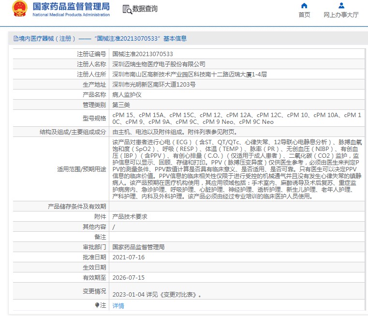The height and width of the screenshot is (316, 368).
Task: Click the 管理类别 label
Action: (94, 105)
